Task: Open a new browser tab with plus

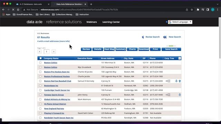Action: point(91,4)
